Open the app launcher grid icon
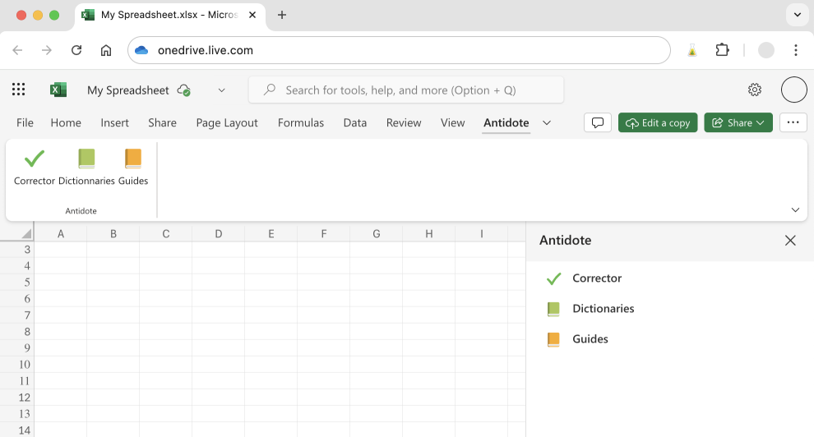Screen dimensions: 814x437 [x=19, y=90]
